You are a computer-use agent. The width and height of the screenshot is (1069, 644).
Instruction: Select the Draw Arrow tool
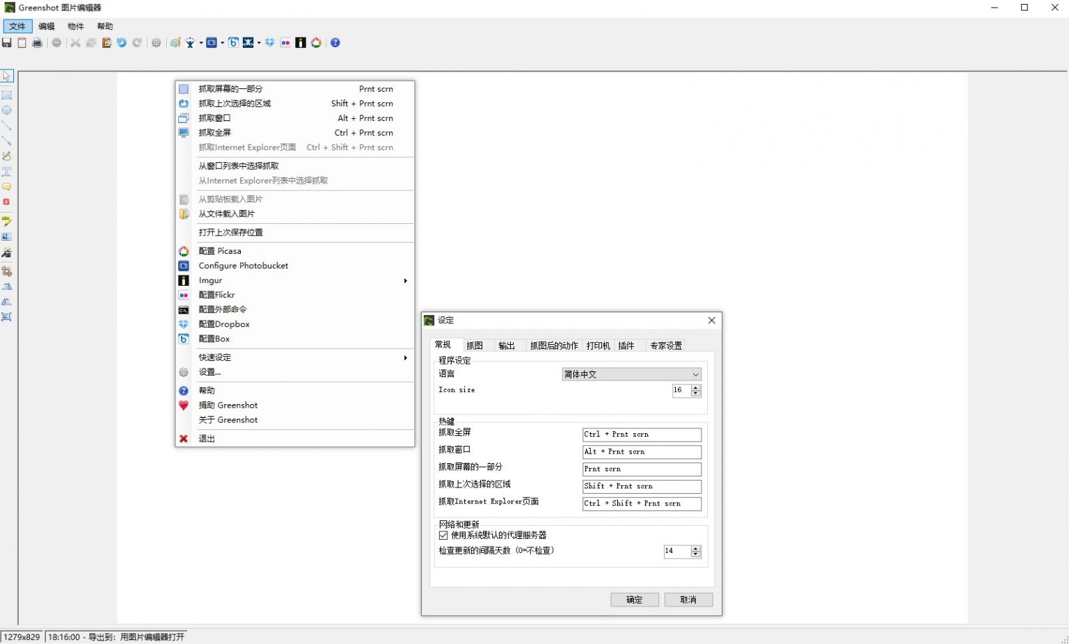pyautogui.click(x=7, y=141)
